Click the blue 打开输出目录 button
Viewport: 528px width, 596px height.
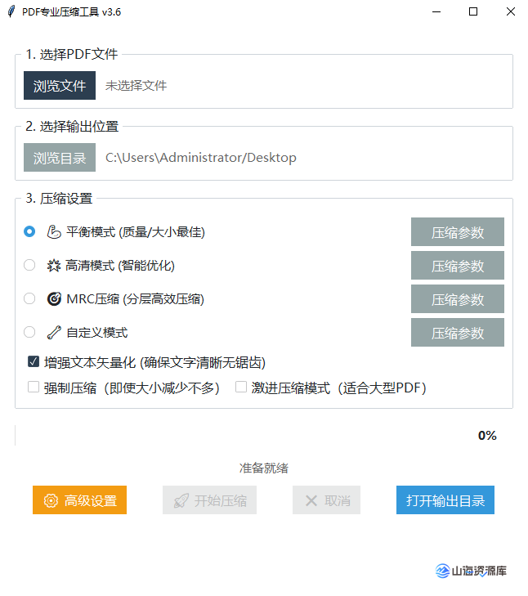click(445, 500)
